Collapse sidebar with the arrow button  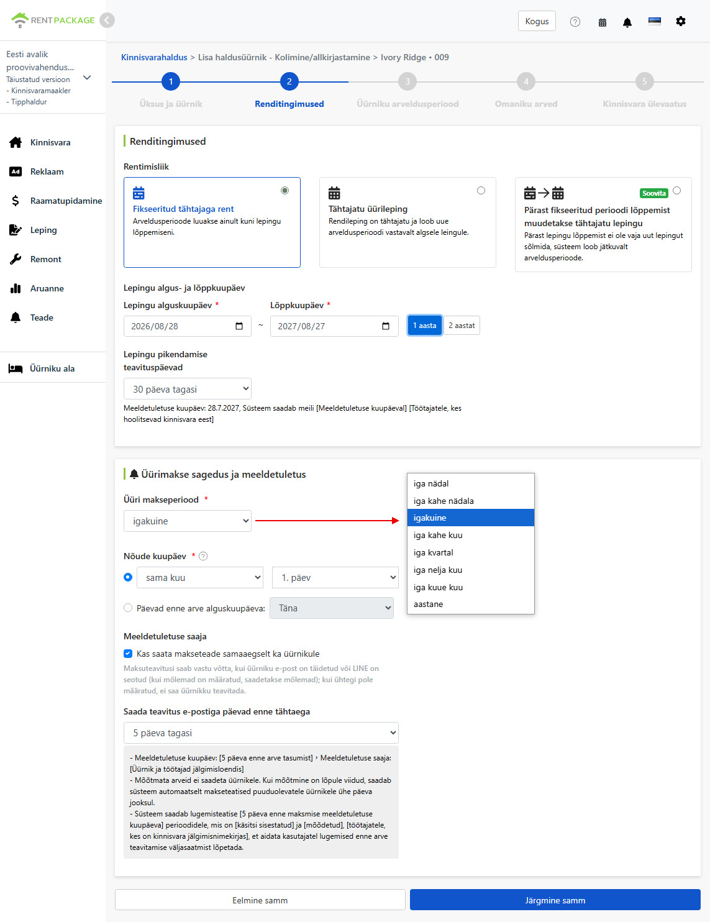coord(107,21)
